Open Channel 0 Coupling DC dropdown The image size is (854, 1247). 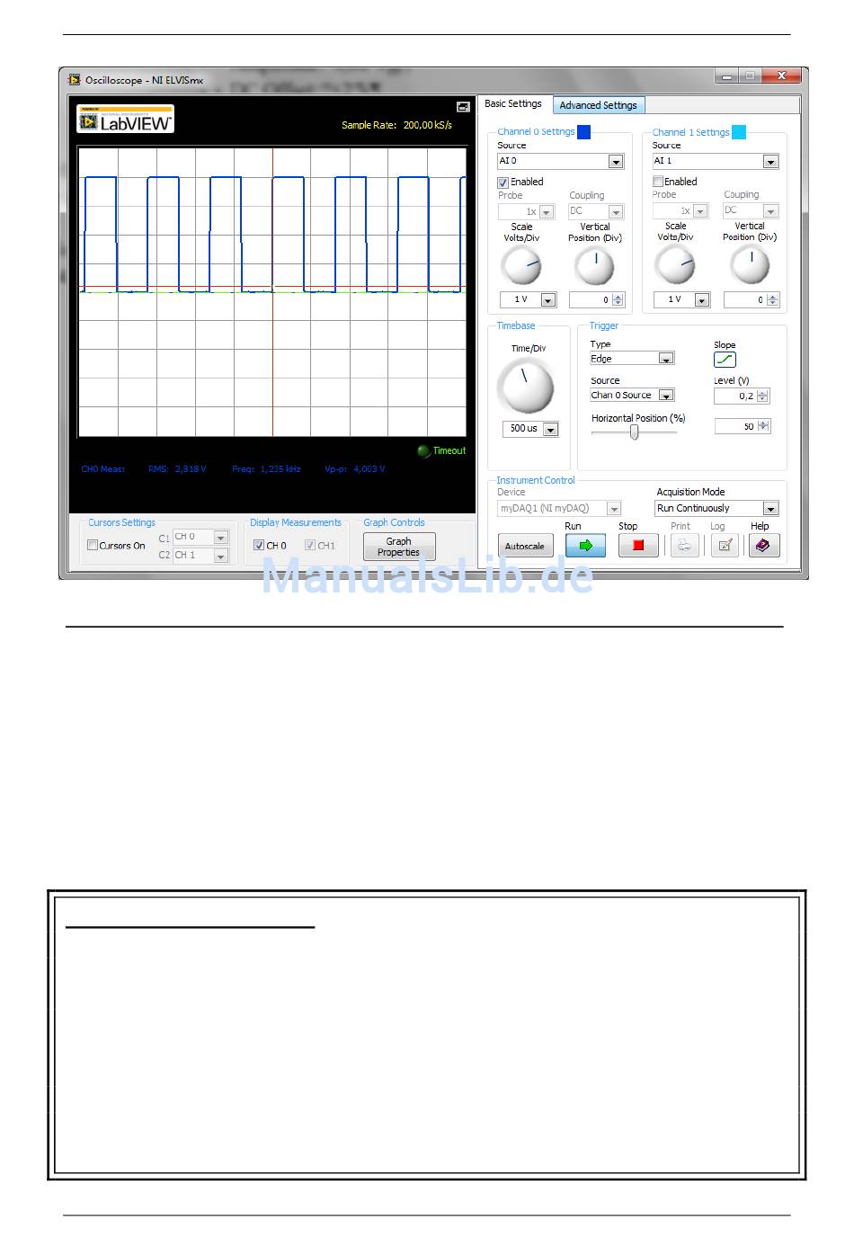[616, 212]
